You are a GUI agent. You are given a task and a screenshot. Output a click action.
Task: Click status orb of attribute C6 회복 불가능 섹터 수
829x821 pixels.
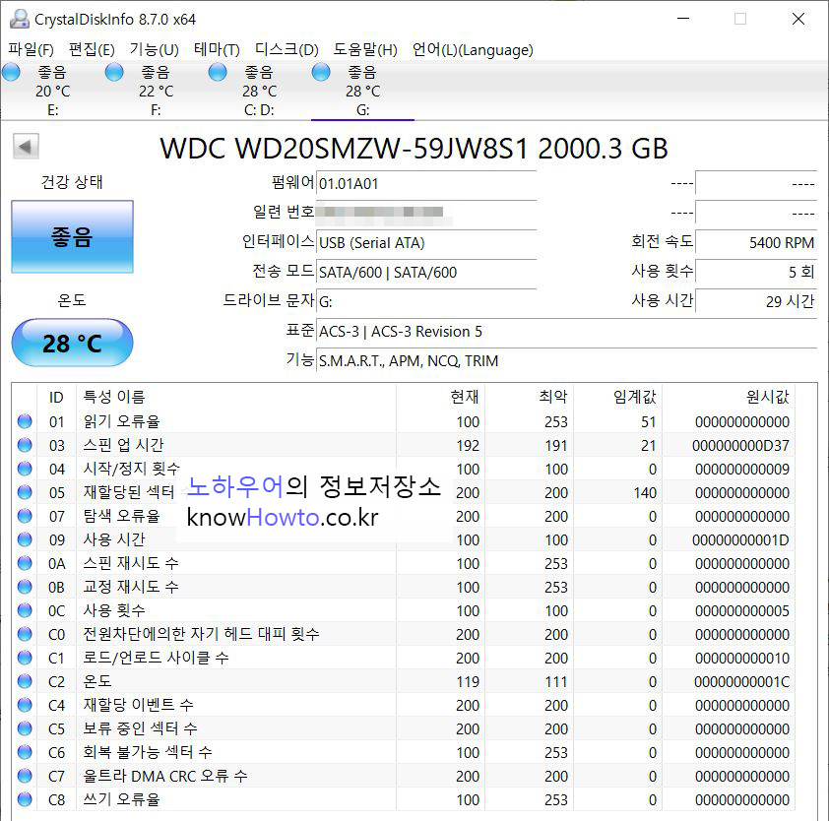[x=25, y=752]
